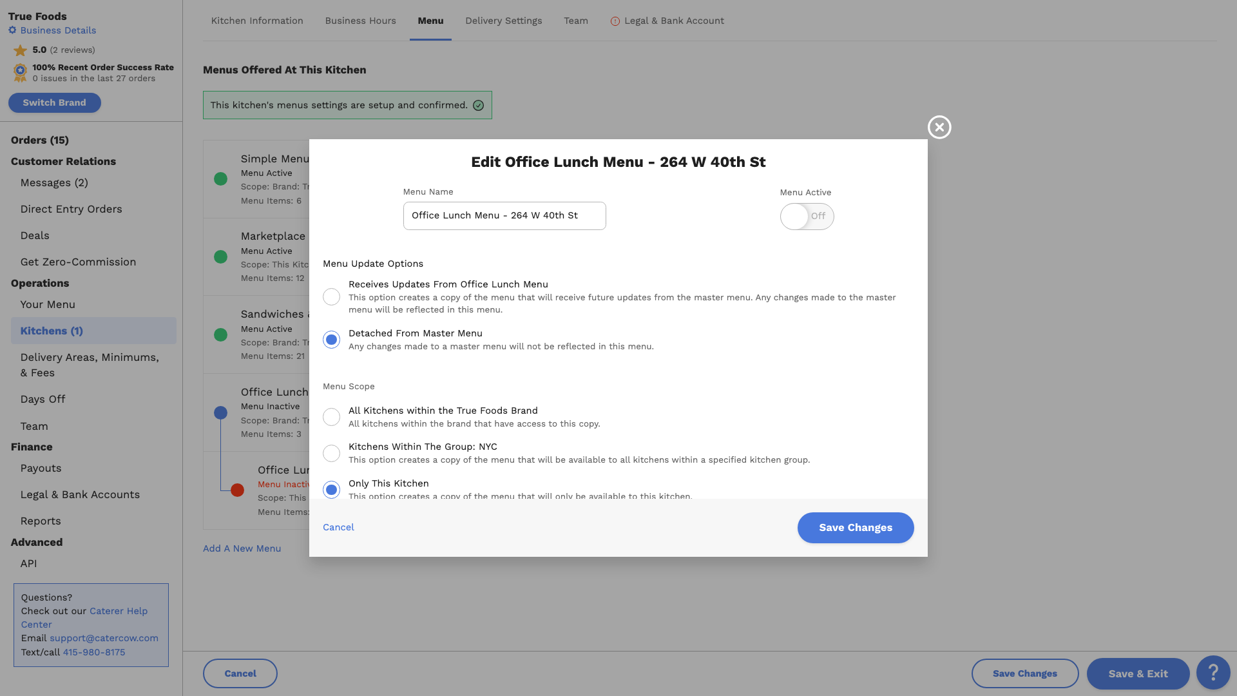Click Save & Exit button
The width and height of the screenshot is (1237, 696).
tap(1138, 673)
